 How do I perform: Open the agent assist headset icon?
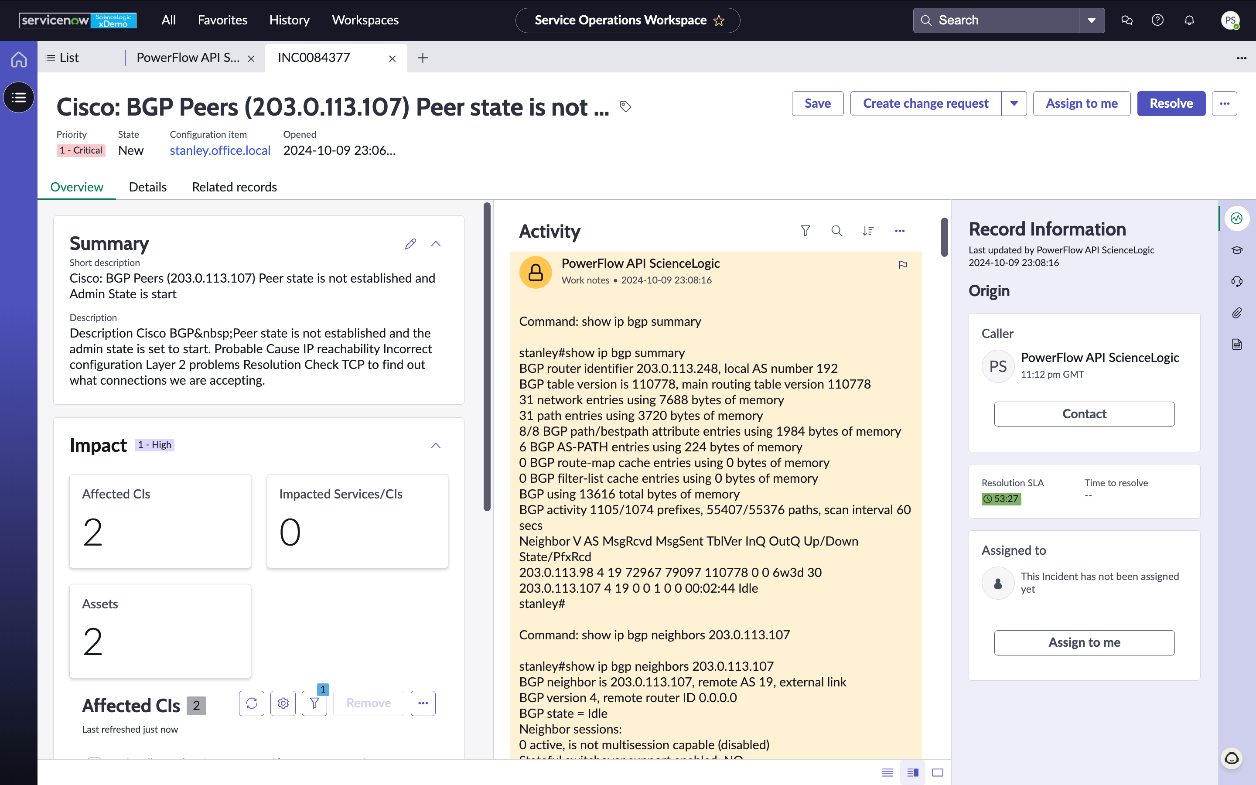[x=1237, y=281]
